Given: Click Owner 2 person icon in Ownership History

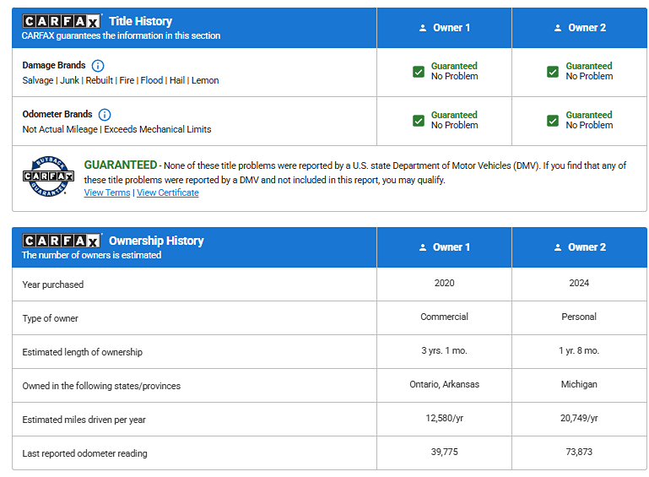Looking at the screenshot, I should tap(558, 247).
